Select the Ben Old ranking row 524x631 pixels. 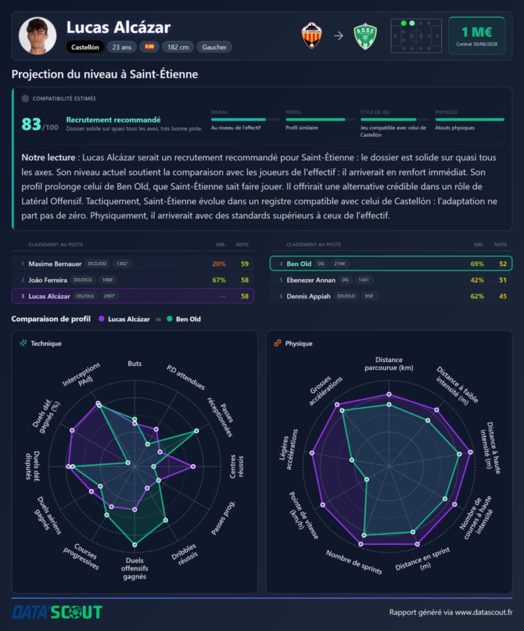click(391, 264)
